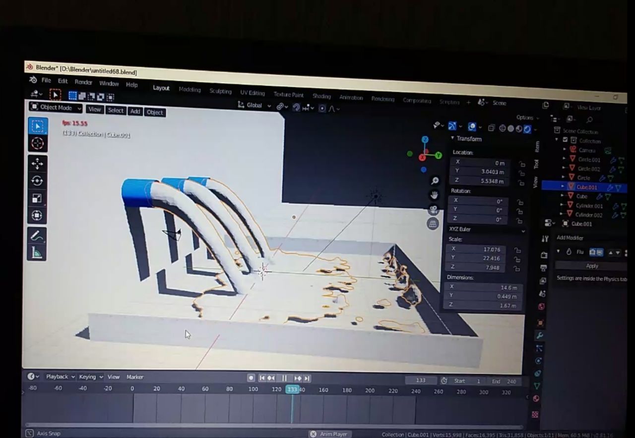This screenshot has height=438, width=635.
Task: Open the Add Modifier button
Action: point(570,238)
